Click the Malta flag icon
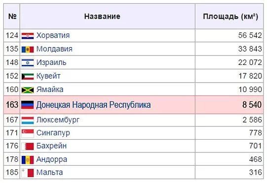This screenshot has width=267, height=183. [x=28, y=173]
